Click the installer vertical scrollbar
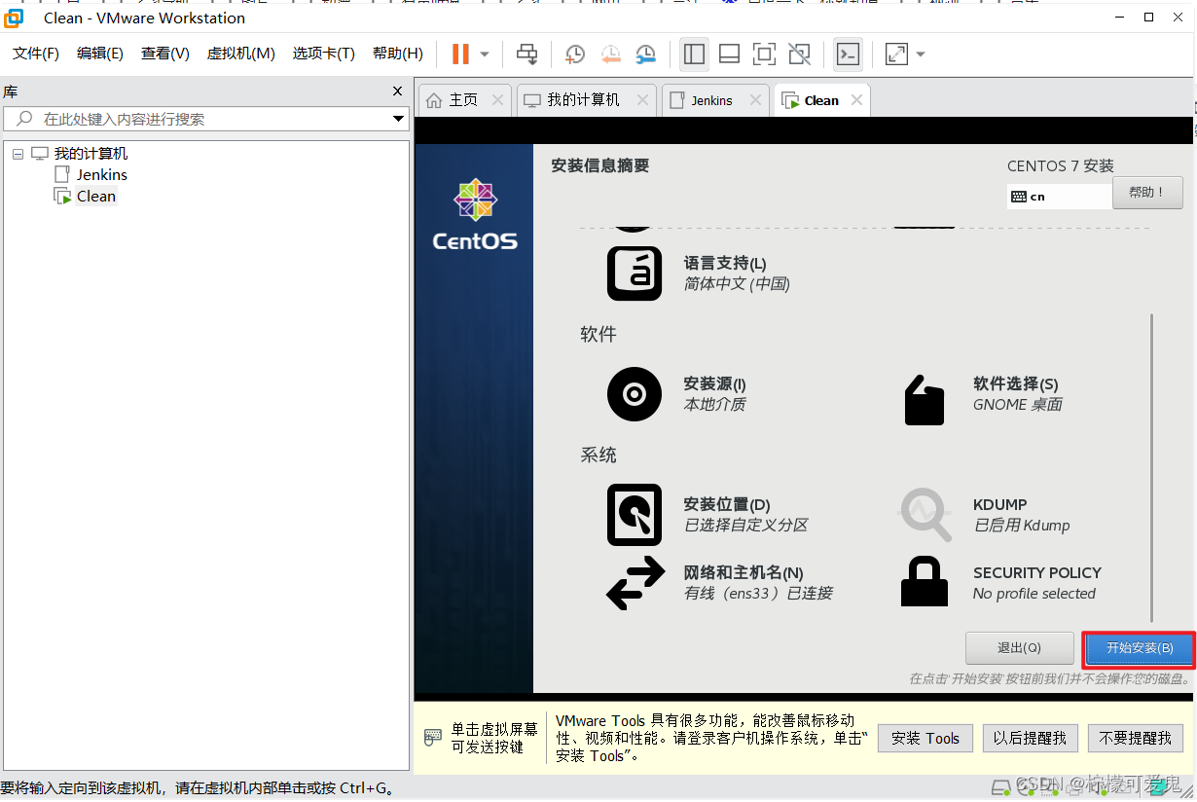This screenshot has width=1197, height=802. pos(1152,467)
